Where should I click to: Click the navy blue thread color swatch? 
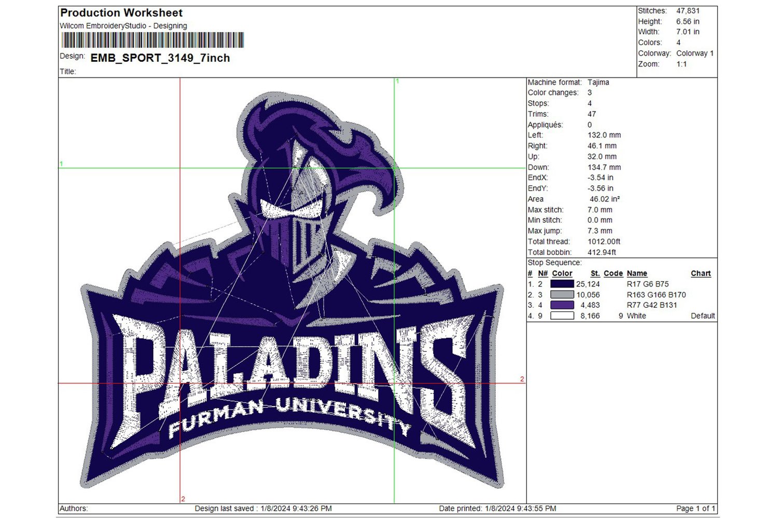(x=562, y=284)
